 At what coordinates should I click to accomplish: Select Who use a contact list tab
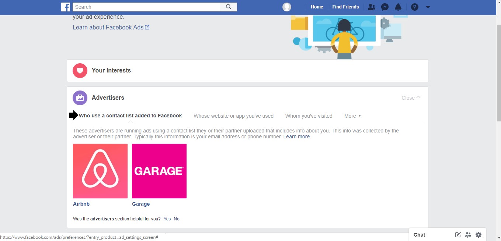[x=130, y=116]
